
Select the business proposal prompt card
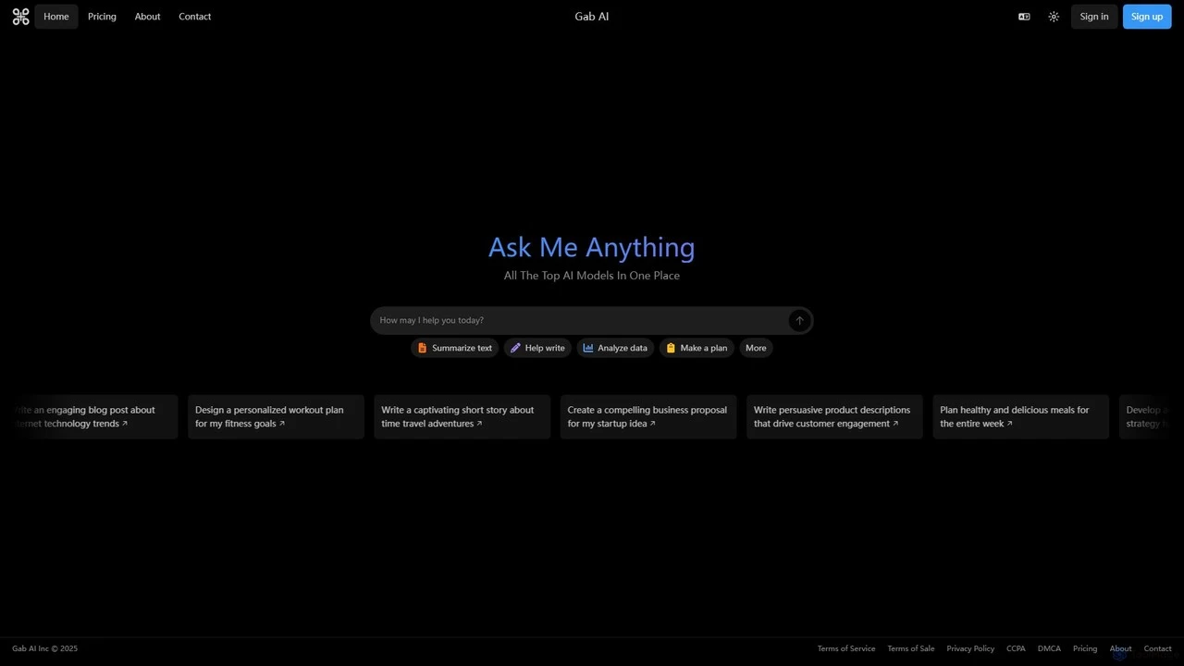point(648,417)
